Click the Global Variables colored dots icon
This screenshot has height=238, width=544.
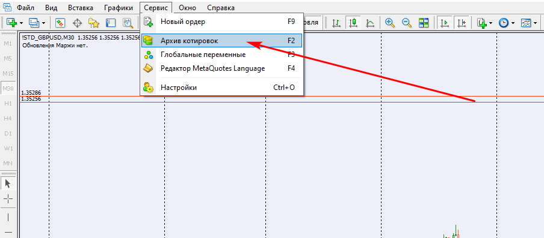coord(149,55)
